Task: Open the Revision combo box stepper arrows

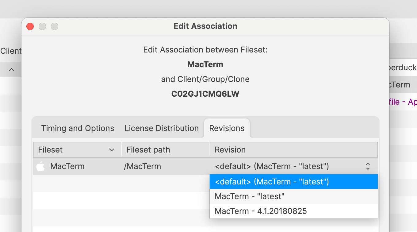Action: click(x=368, y=166)
